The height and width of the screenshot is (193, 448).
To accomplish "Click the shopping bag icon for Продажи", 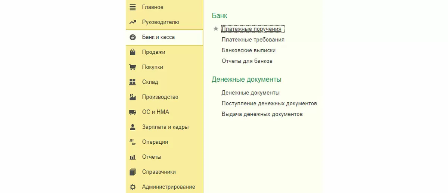I will click(x=133, y=52).
